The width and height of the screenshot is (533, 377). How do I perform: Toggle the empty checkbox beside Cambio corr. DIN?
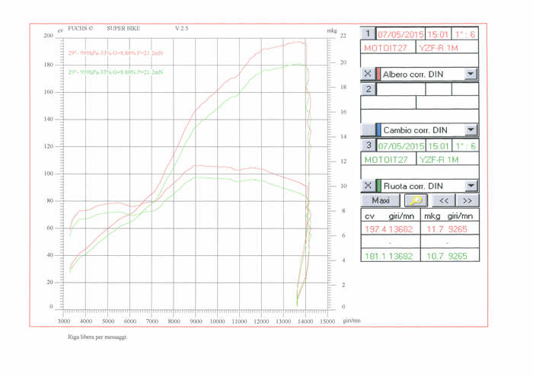pyautogui.click(x=368, y=130)
